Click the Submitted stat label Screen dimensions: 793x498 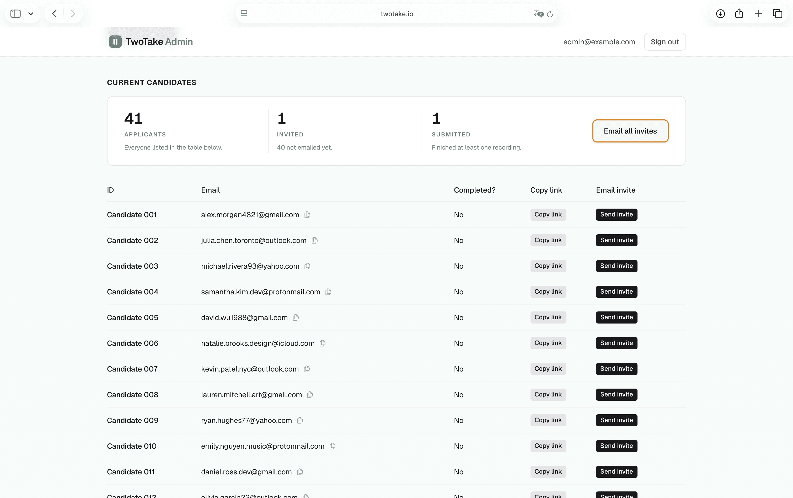pyautogui.click(x=451, y=134)
